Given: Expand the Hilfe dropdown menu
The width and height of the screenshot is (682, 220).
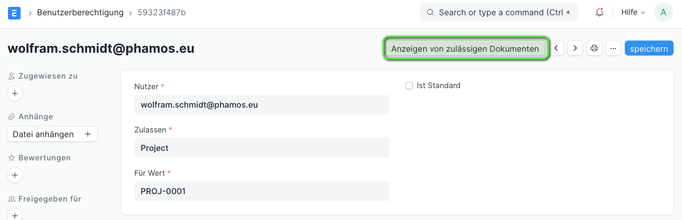Looking at the screenshot, I should pos(633,12).
